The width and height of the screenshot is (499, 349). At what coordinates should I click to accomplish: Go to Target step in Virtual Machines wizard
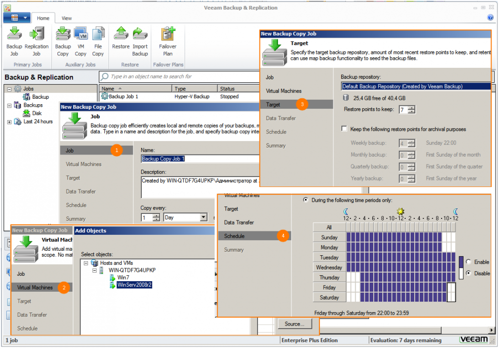coord(24,301)
